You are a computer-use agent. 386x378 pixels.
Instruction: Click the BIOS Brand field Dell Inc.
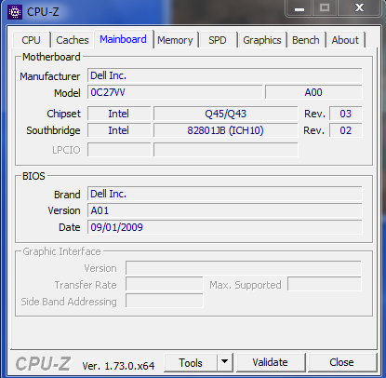click(225, 194)
